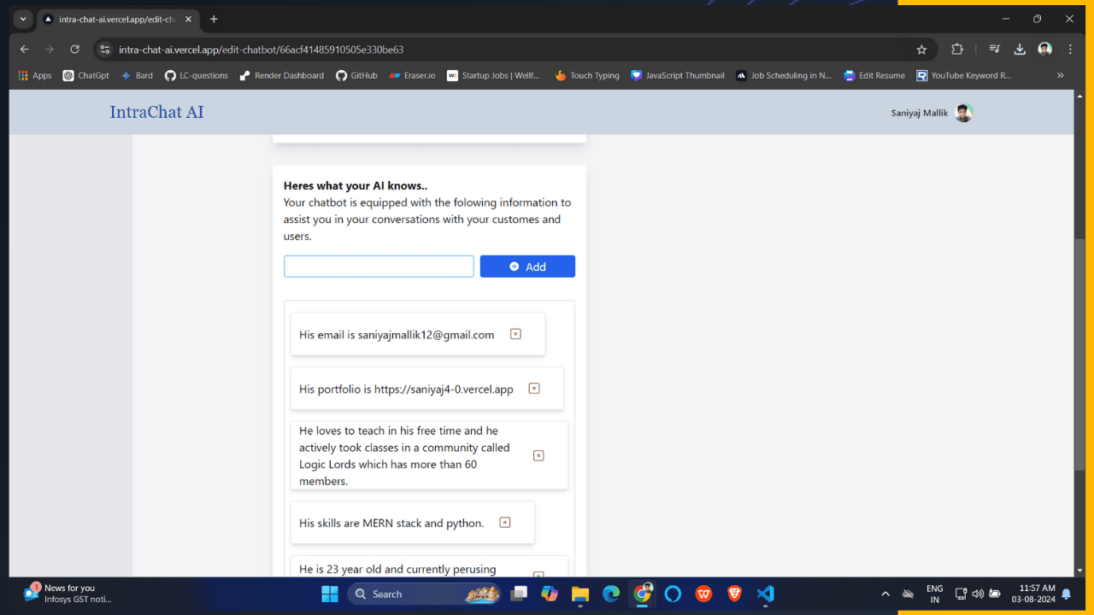Open the tab search dropdown arrow
The image size is (1094, 615).
[22, 19]
